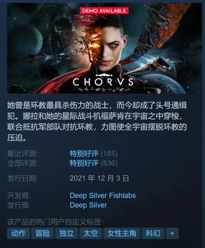Select the 女性主角 tag
Screen dimensions: 205x248
click(x=122, y=233)
